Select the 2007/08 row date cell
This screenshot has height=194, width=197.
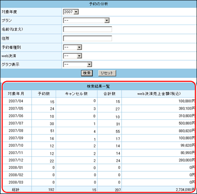click(16, 131)
